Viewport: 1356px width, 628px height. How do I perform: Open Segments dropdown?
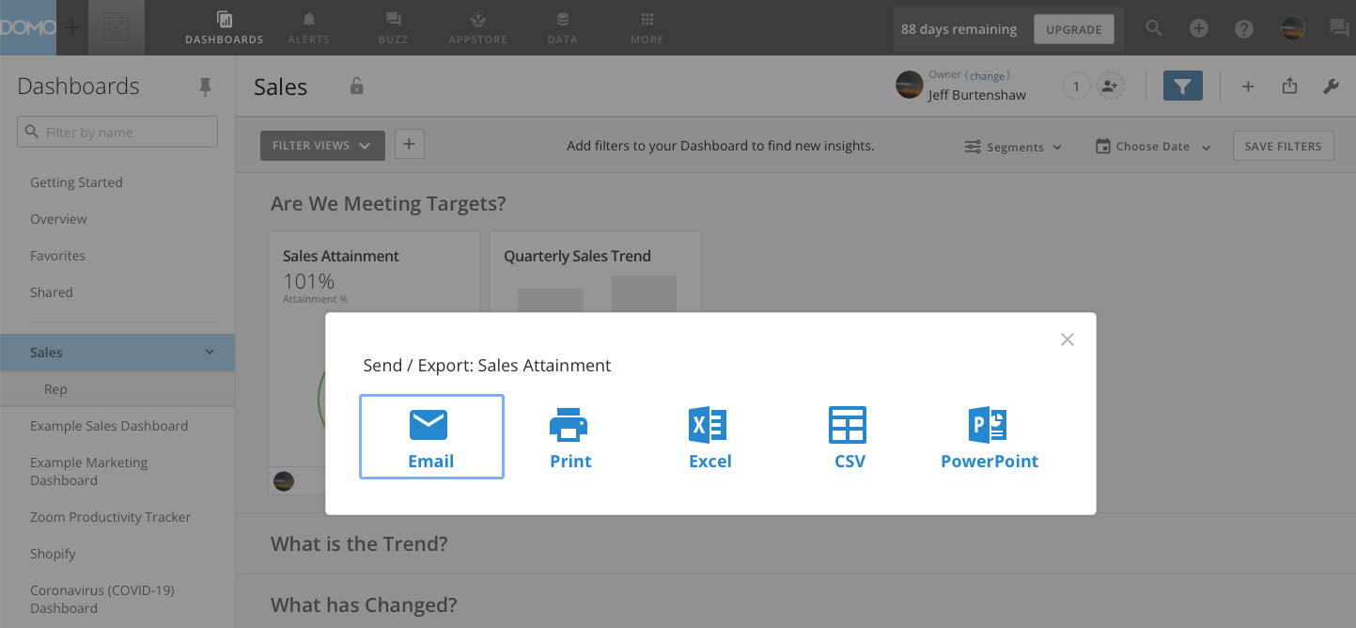click(x=1013, y=147)
